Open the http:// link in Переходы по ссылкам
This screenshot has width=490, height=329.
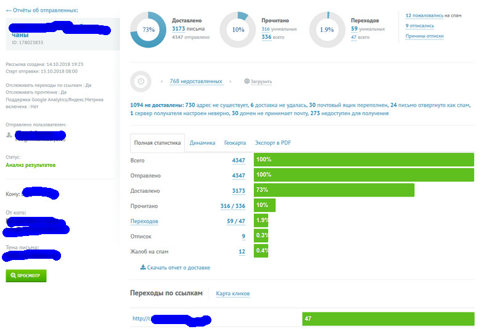pos(141,319)
